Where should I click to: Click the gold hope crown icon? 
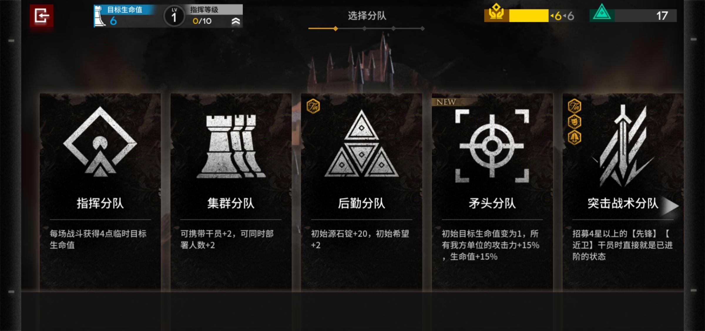pos(496,12)
